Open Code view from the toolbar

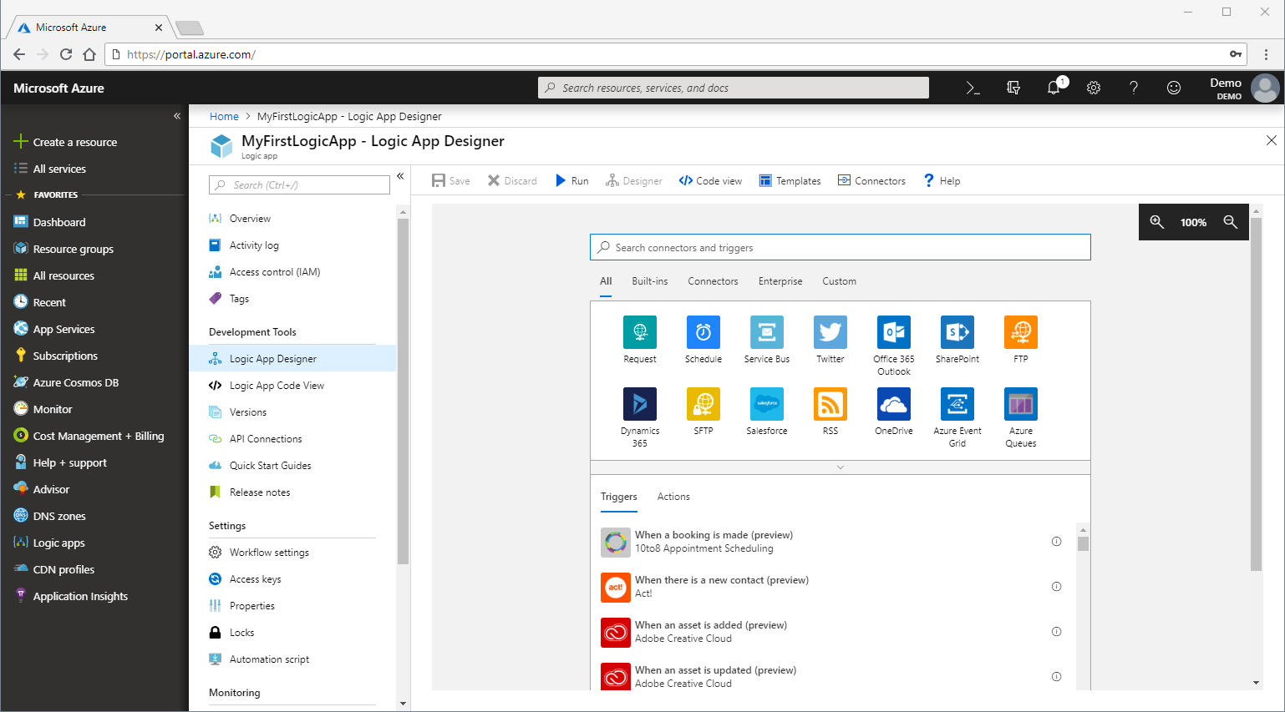tap(710, 181)
